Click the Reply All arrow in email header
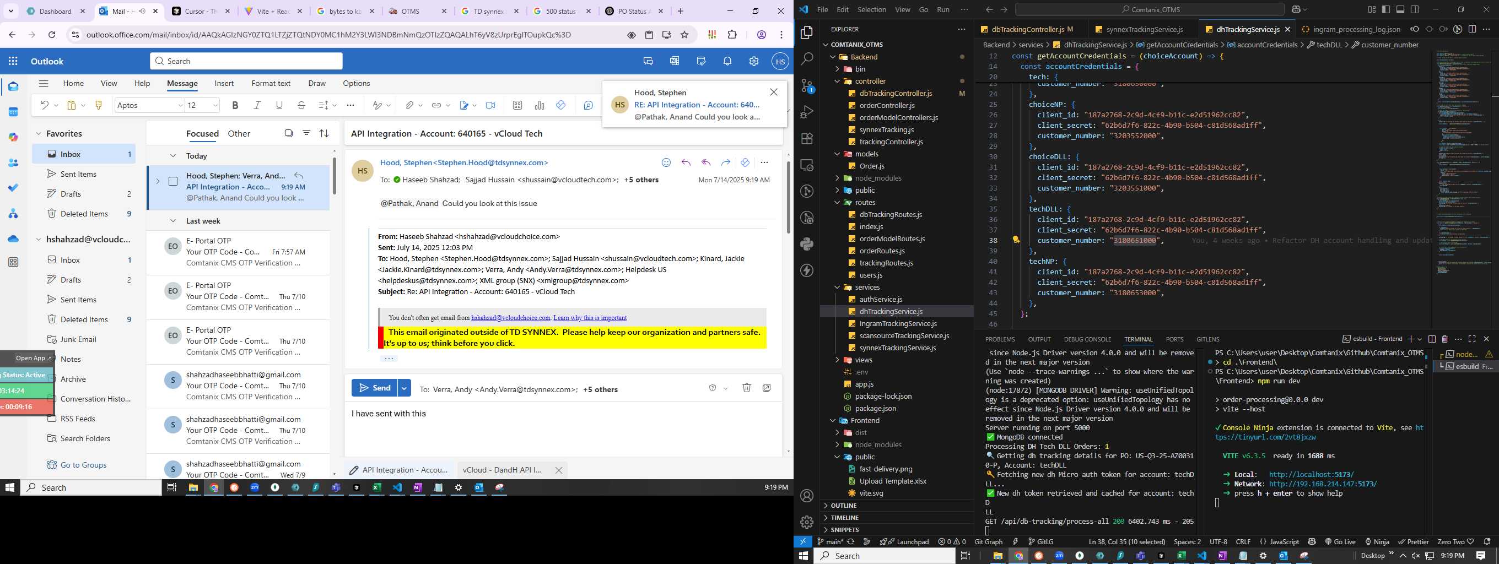The height and width of the screenshot is (564, 1499). click(x=706, y=163)
